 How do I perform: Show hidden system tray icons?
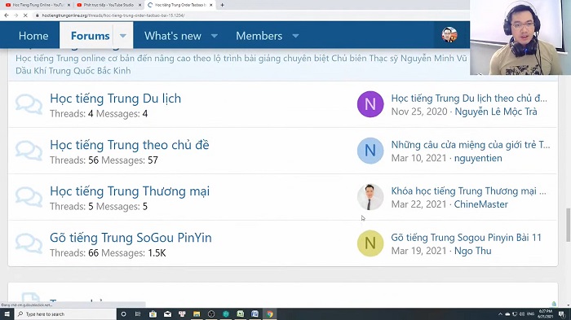[500, 313]
